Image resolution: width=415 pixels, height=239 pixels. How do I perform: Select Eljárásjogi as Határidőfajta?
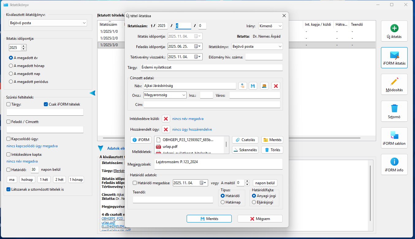click(x=254, y=202)
